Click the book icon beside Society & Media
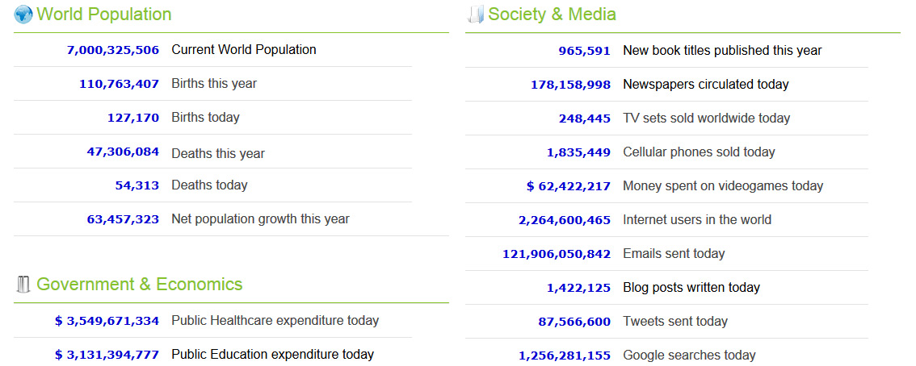Viewport: 916px width, 366px height. 476,15
